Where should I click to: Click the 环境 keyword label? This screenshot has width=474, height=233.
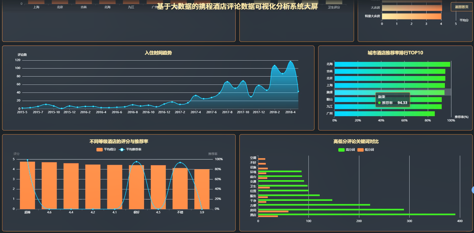pyautogui.click(x=253, y=172)
